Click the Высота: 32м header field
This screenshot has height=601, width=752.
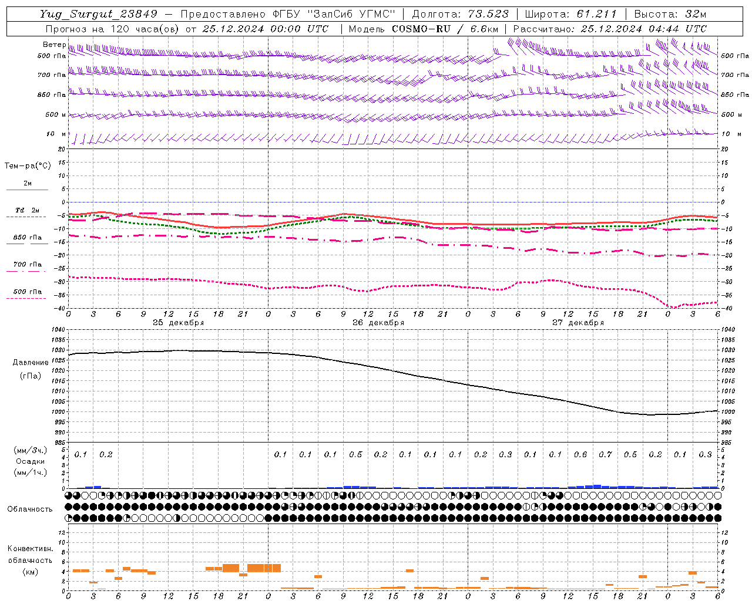670,14
